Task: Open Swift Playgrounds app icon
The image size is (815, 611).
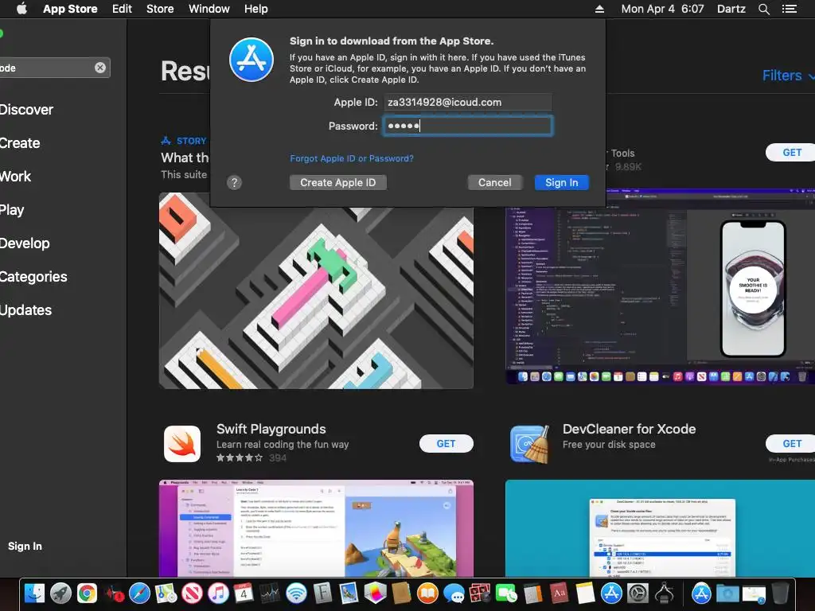Action: tap(182, 444)
